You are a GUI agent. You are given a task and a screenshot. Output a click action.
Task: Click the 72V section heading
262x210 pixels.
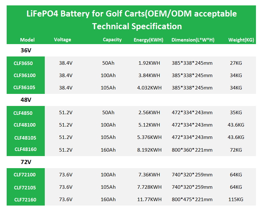coord(26,162)
